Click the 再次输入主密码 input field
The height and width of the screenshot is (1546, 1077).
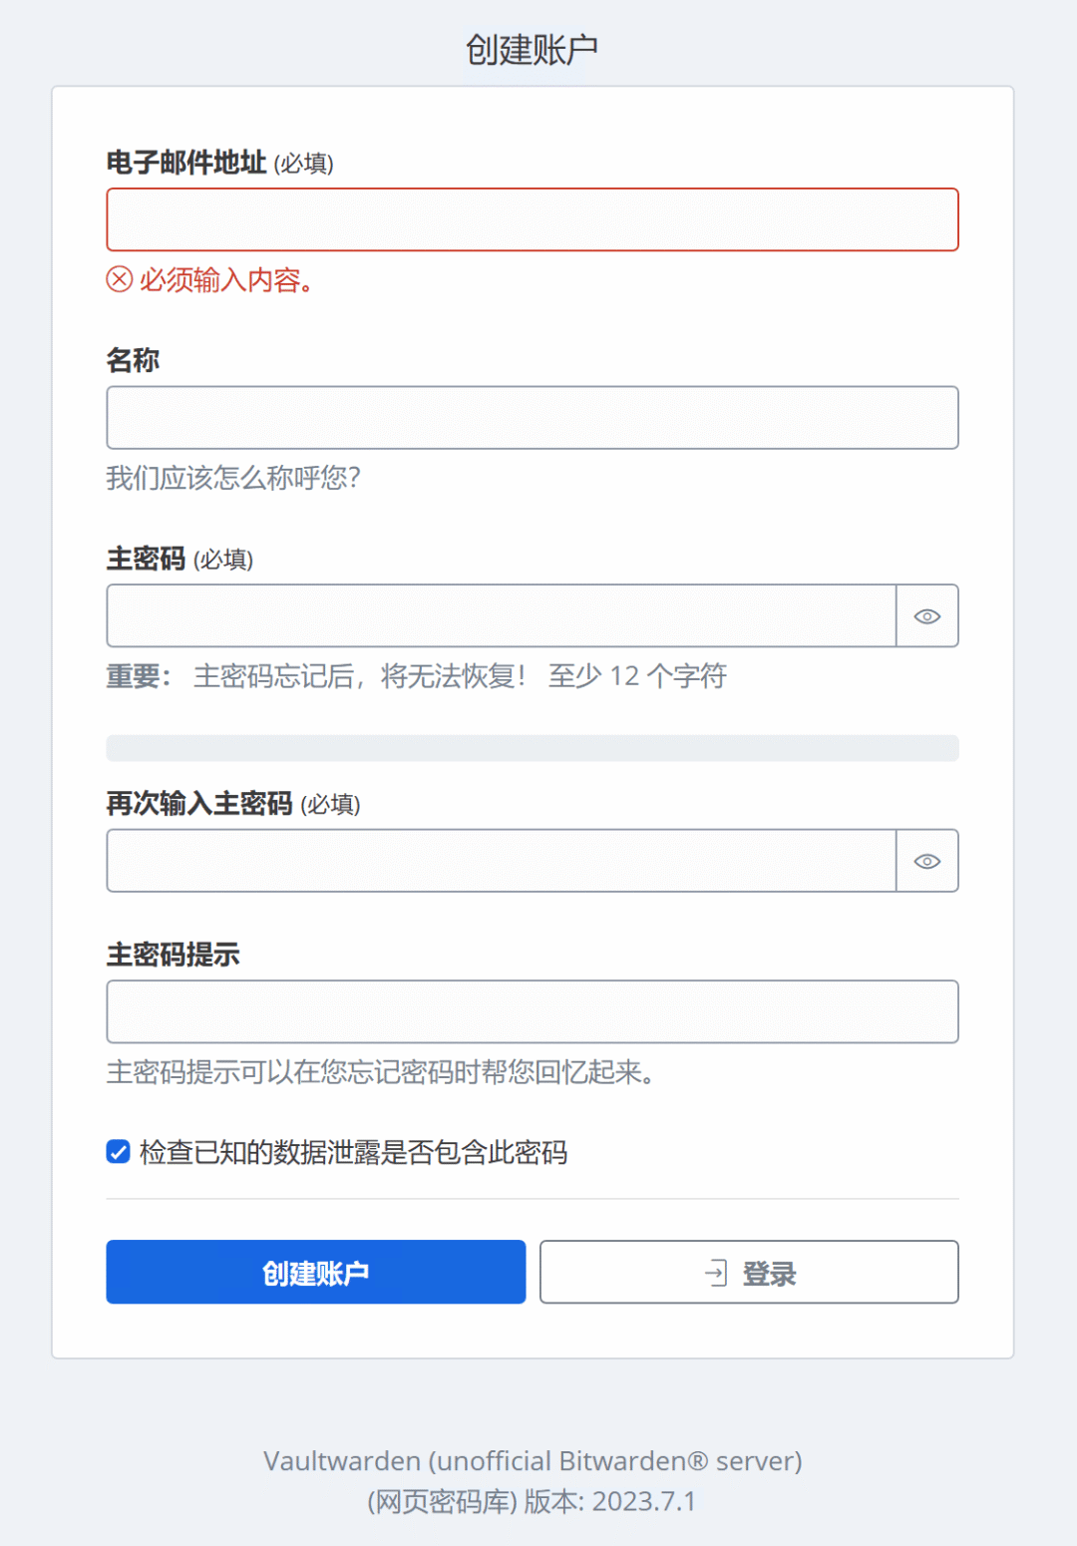(x=499, y=861)
